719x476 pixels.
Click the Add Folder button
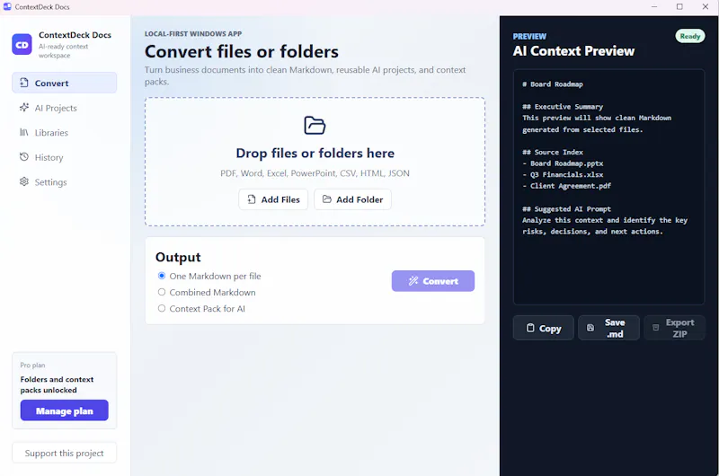pos(352,199)
